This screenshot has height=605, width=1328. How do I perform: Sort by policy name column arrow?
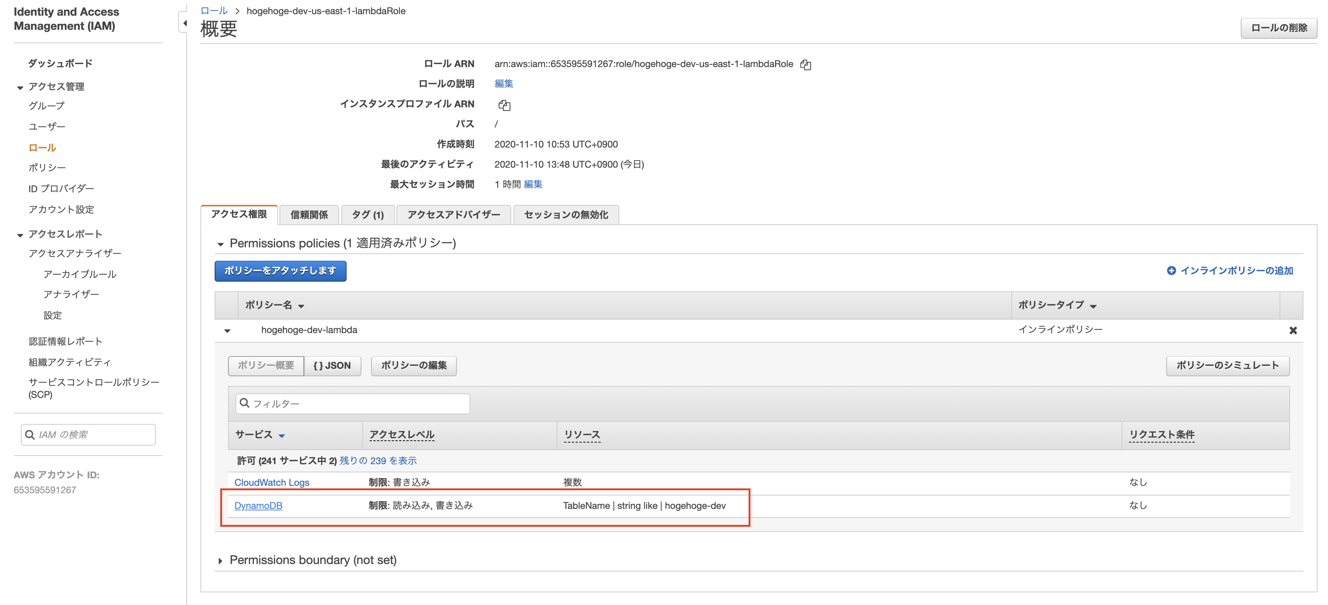click(x=301, y=306)
